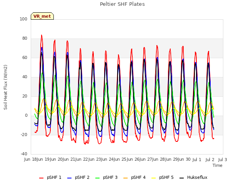This screenshot has height=185, width=246.
Task: Click the Jun 26 x-axis tick label
Action: point(132,160)
